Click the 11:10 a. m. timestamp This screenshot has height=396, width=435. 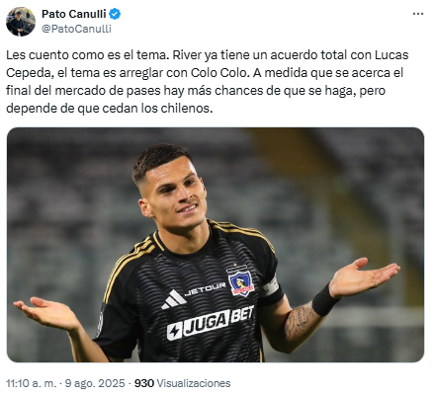[x=31, y=383]
